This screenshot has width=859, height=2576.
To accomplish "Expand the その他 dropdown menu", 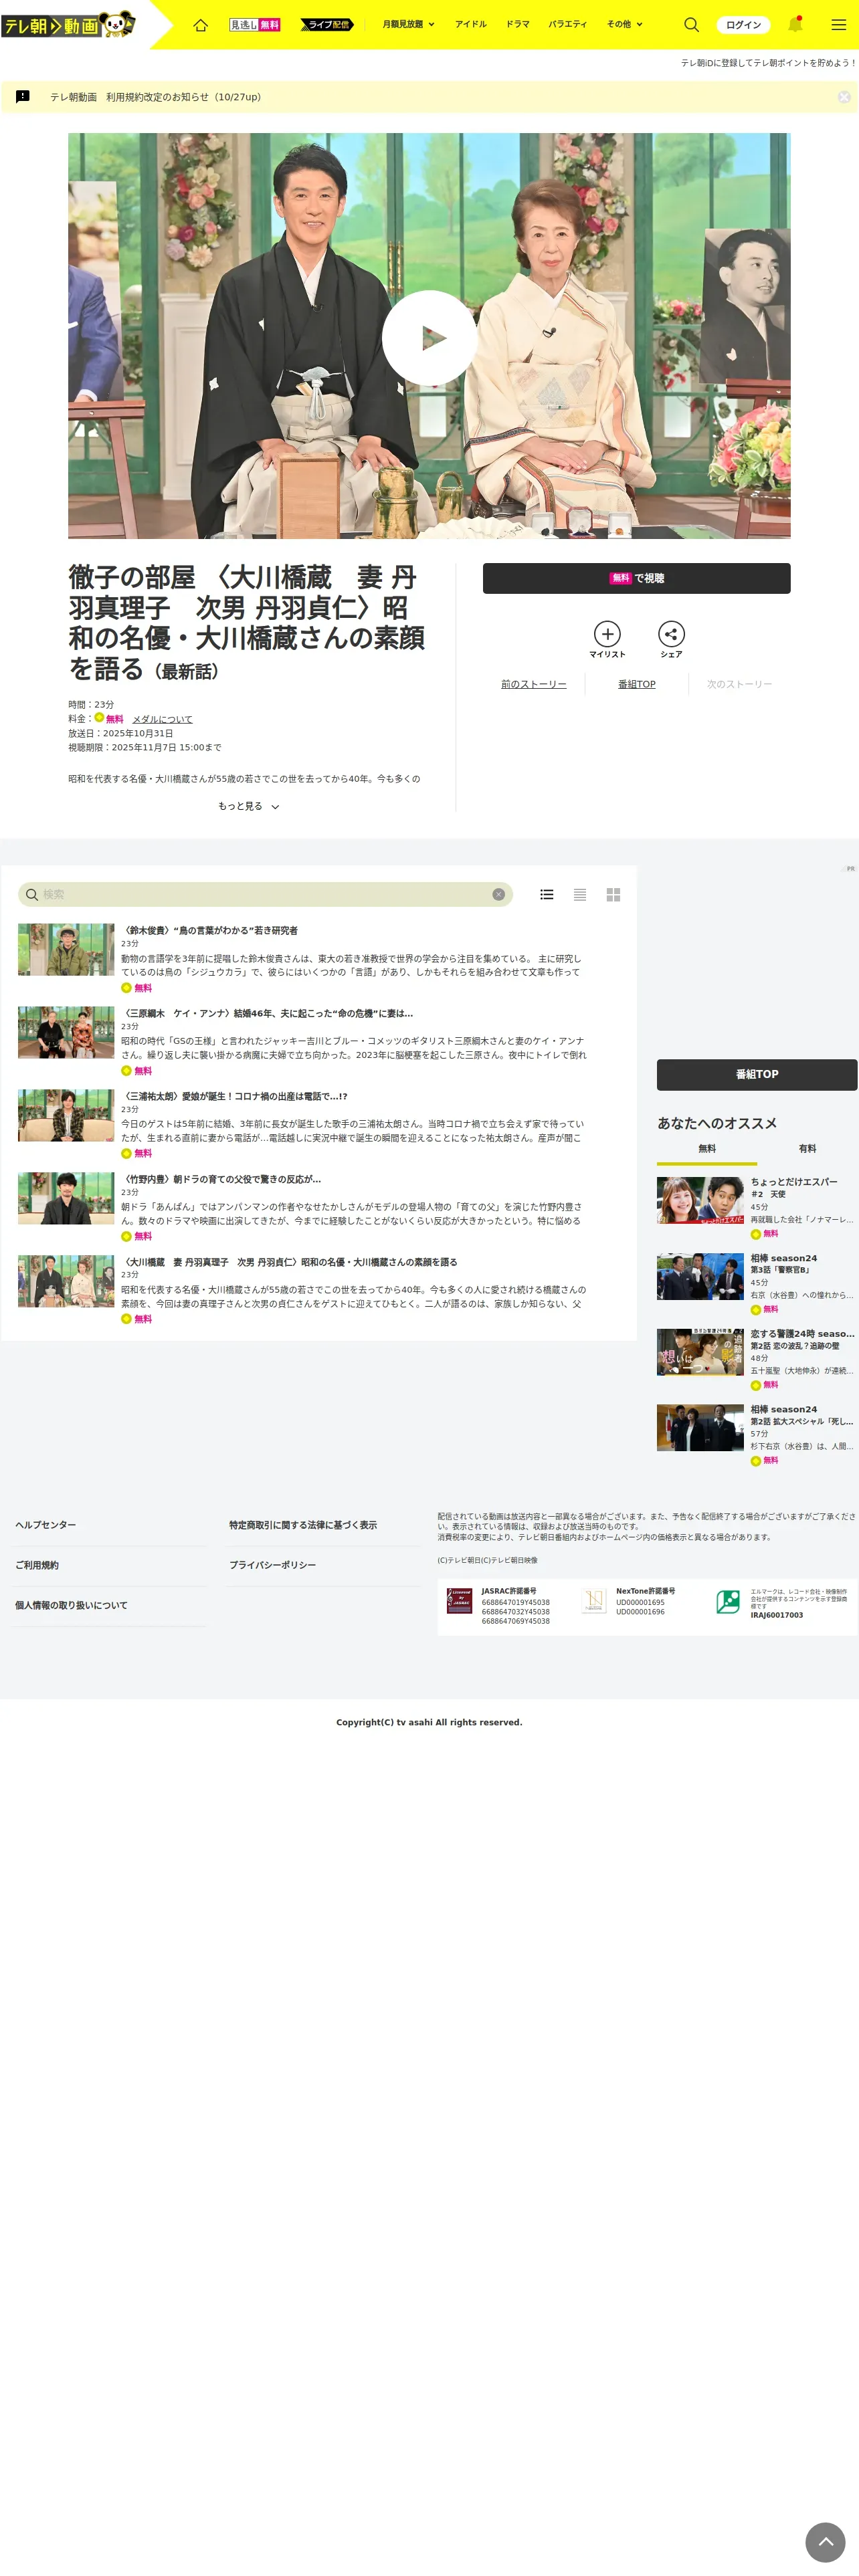I will [625, 24].
